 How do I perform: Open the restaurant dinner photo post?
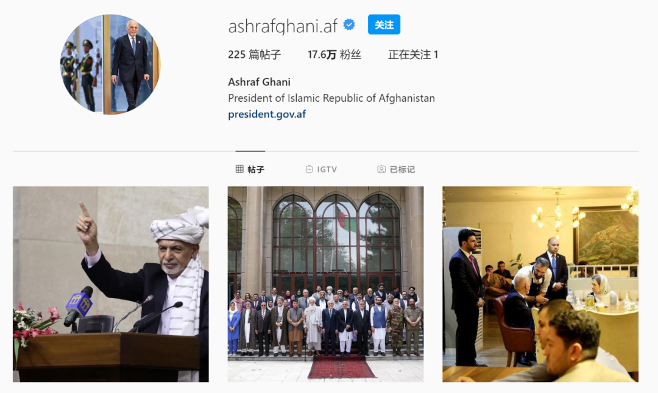(x=540, y=285)
